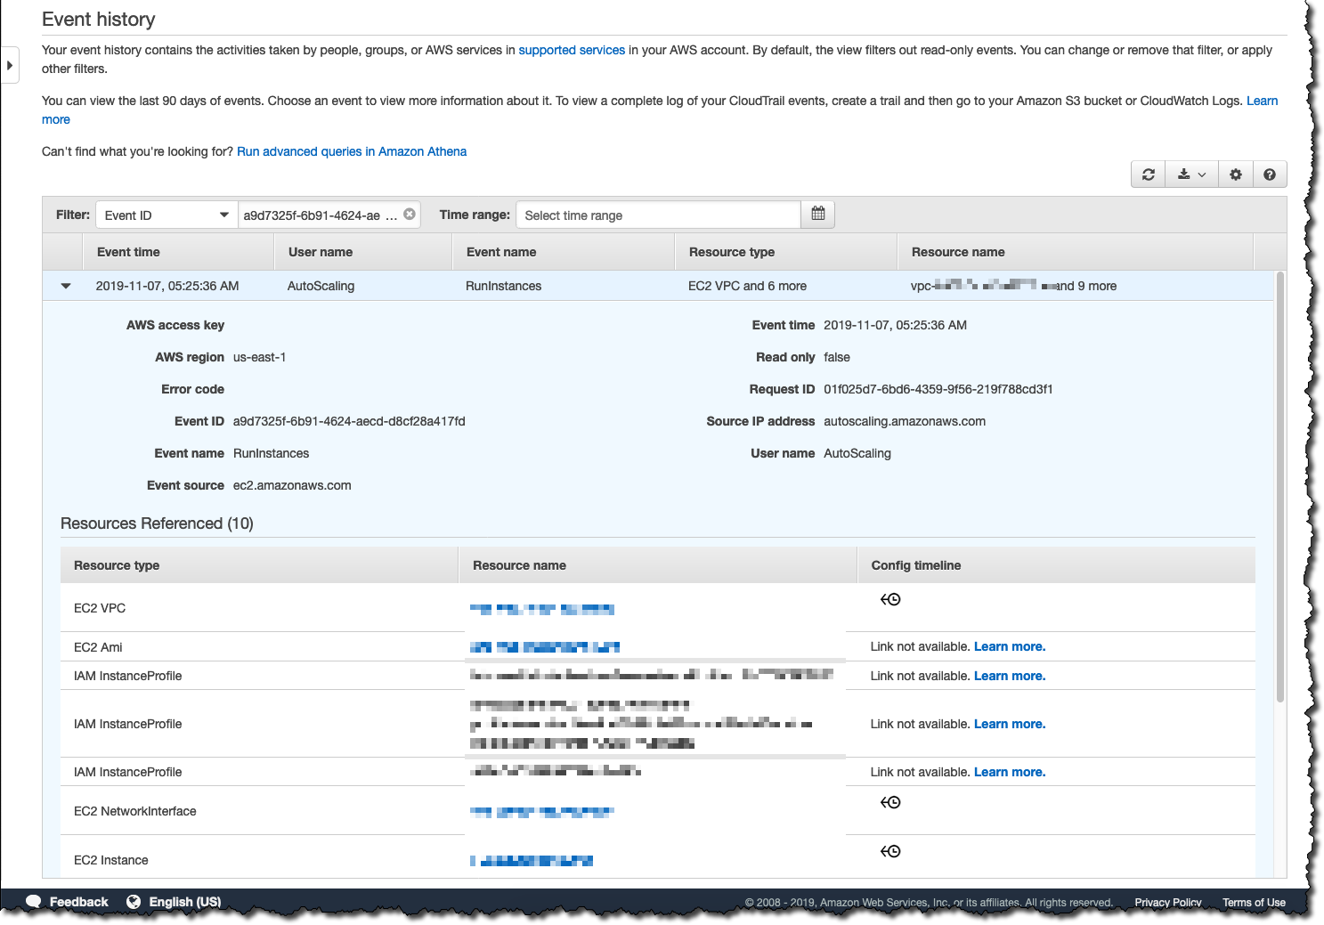Image resolution: width=1324 pixels, height=925 pixels.
Task: Click Learn more for EC2 Ami config
Action: click(x=1009, y=645)
